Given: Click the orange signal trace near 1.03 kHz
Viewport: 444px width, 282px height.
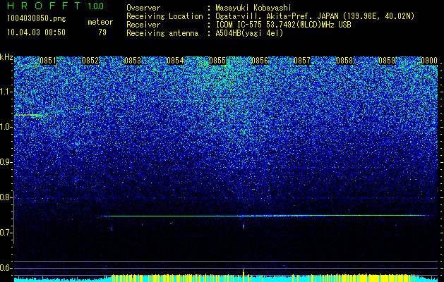Looking at the screenshot, I should (28, 115).
